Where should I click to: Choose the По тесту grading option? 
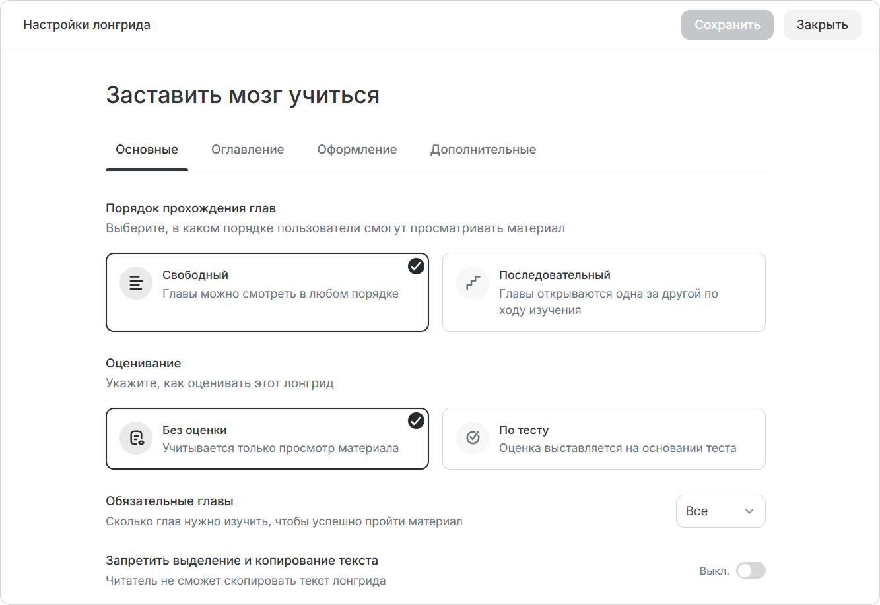(x=604, y=439)
